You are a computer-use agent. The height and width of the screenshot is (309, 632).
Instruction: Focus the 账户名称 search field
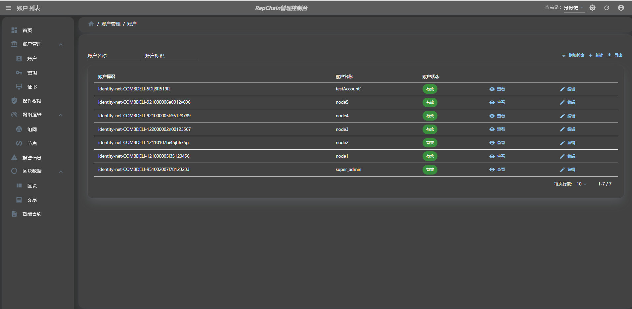click(x=114, y=56)
